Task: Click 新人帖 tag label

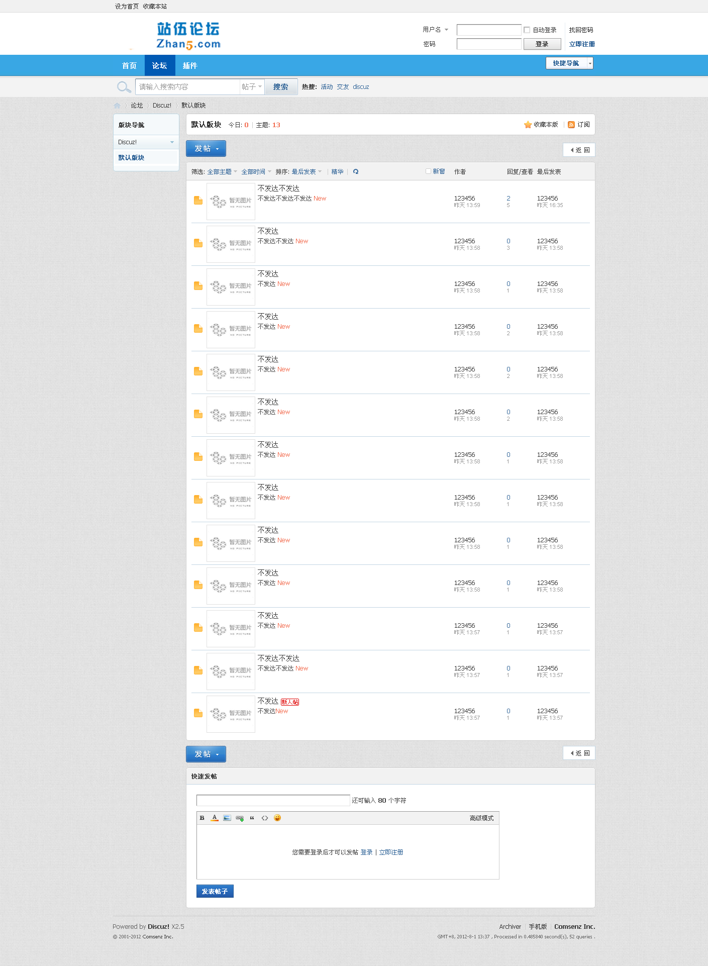Action: pos(290,702)
